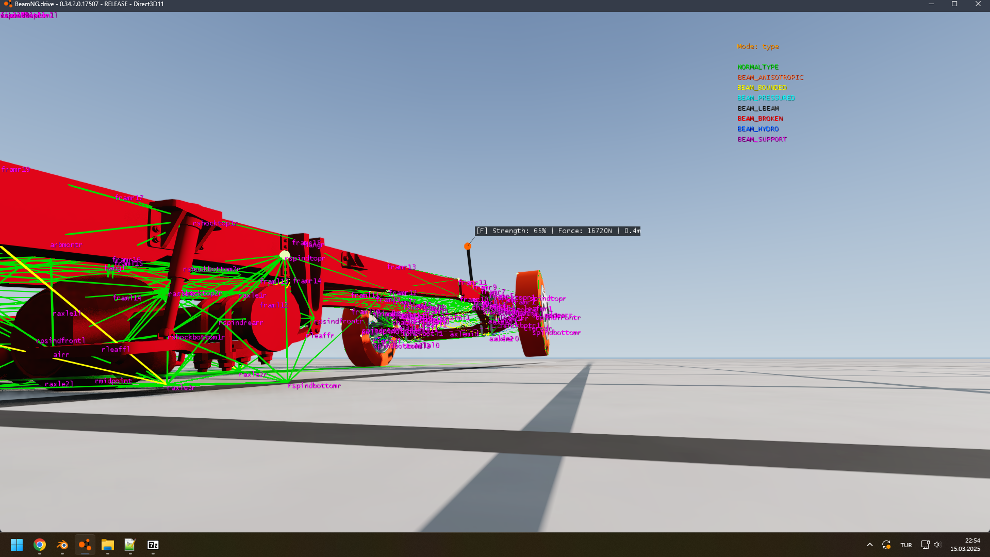The width and height of the screenshot is (990, 557).
Task: Open the TUR keyboard language switcher
Action: 906,545
